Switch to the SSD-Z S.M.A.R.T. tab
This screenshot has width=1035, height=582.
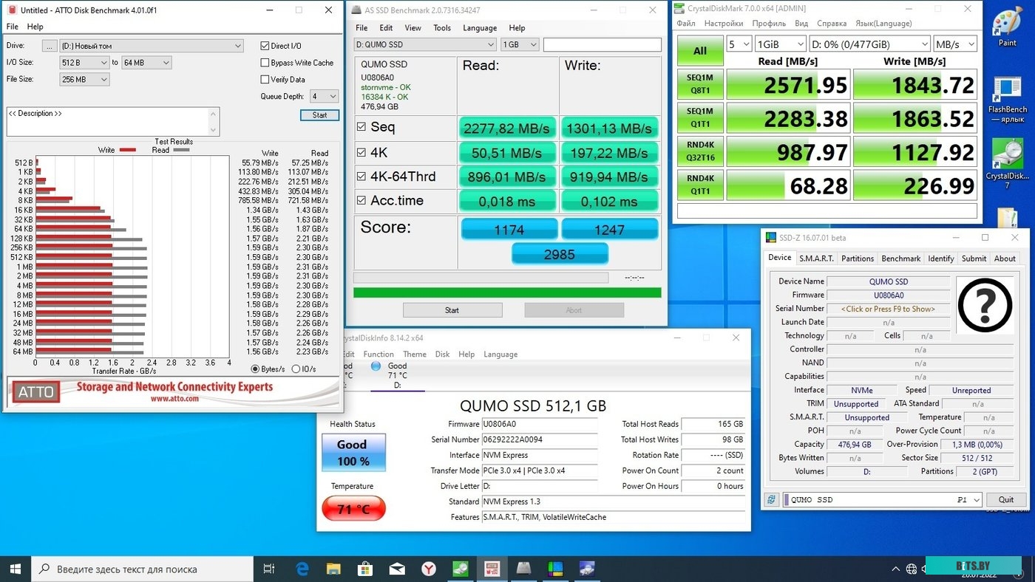click(816, 259)
